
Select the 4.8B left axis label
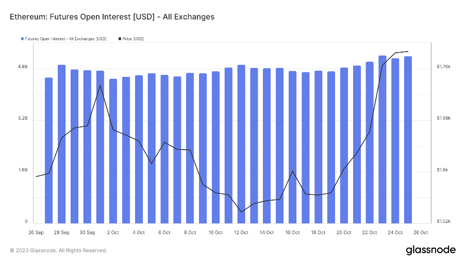(x=23, y=68)
